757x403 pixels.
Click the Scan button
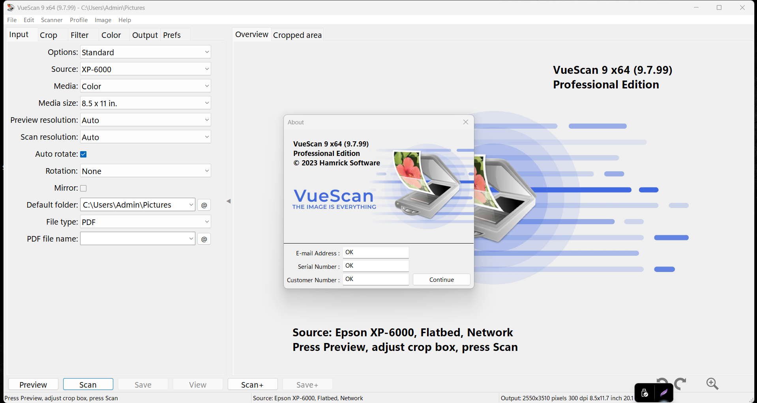[x=88, y=384]
